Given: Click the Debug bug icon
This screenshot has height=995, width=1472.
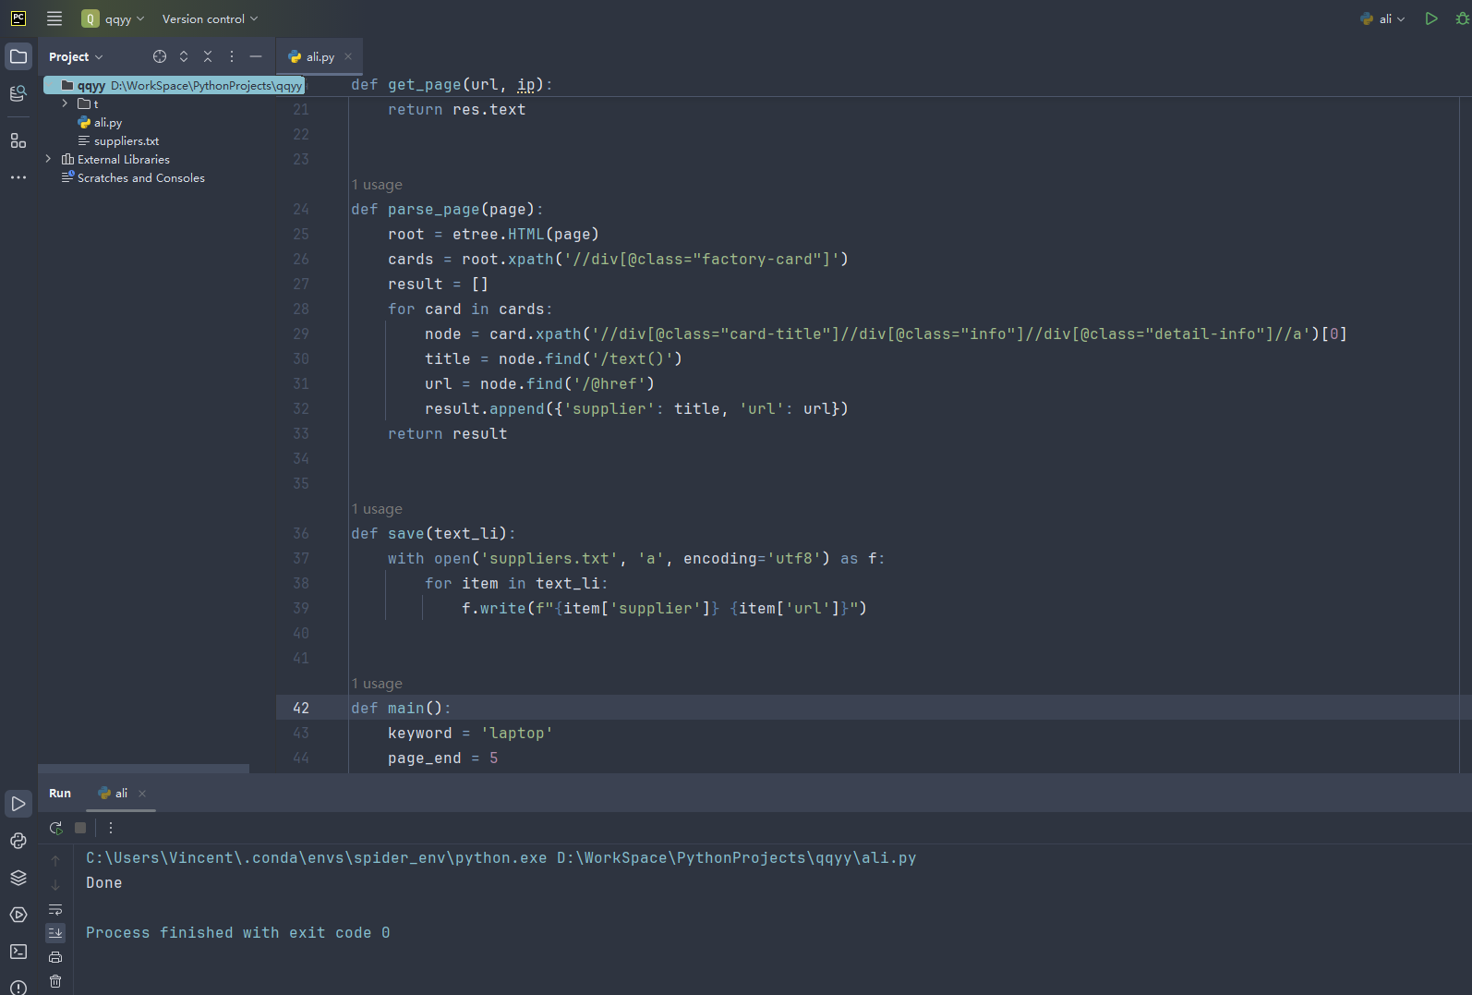Looking at the screenshot, I should click(x=1462, y=18).
